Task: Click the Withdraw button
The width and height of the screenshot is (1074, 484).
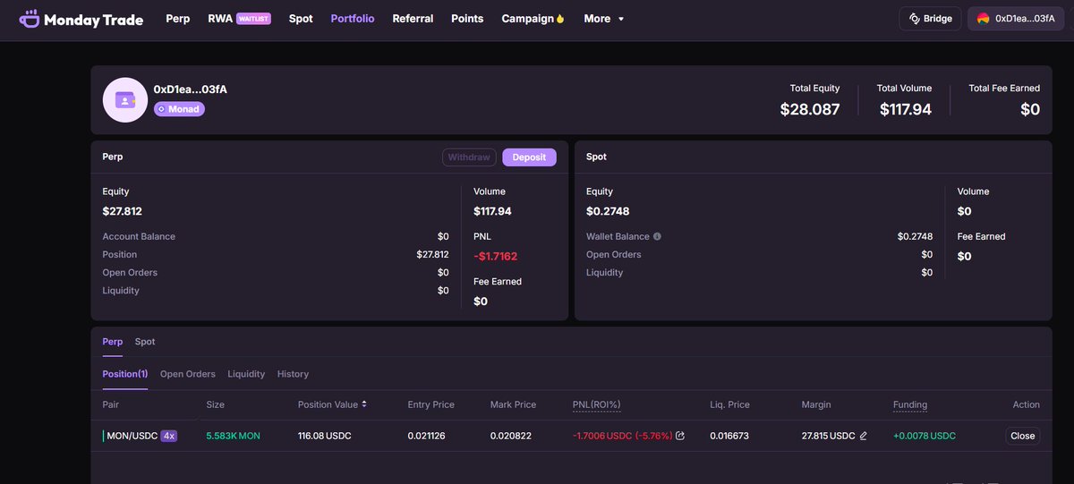Action: pyautogui.click(x=469, y=157)
